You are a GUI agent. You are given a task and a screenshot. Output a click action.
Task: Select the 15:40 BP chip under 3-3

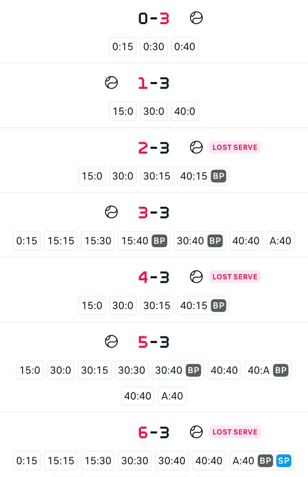[144, 241]
